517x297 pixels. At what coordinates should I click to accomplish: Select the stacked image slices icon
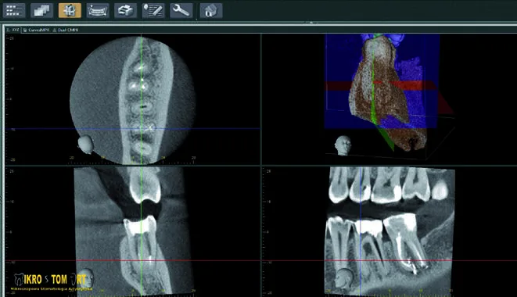(x=41, y=10)
